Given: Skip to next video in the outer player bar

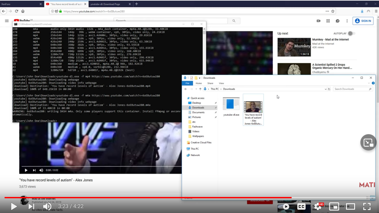Looking at the screenshot, I should (x=31, y=206).
